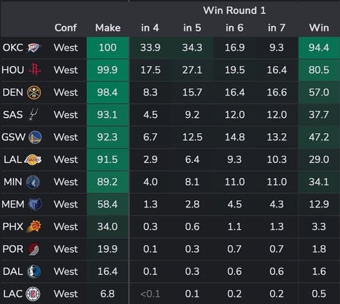Click OKC's 94.4 win probability cell
Image resolution: width=340 pixels, height=304 pixels.
pyautogui.click(x=319, y=48)
